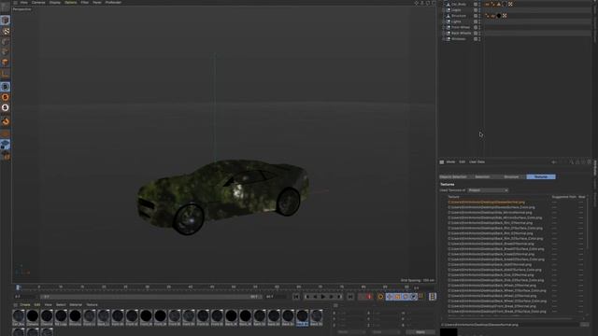Click the Attribute Manager back arrow icon
This screenshot has width=598, height=336.
click(554, 161)
